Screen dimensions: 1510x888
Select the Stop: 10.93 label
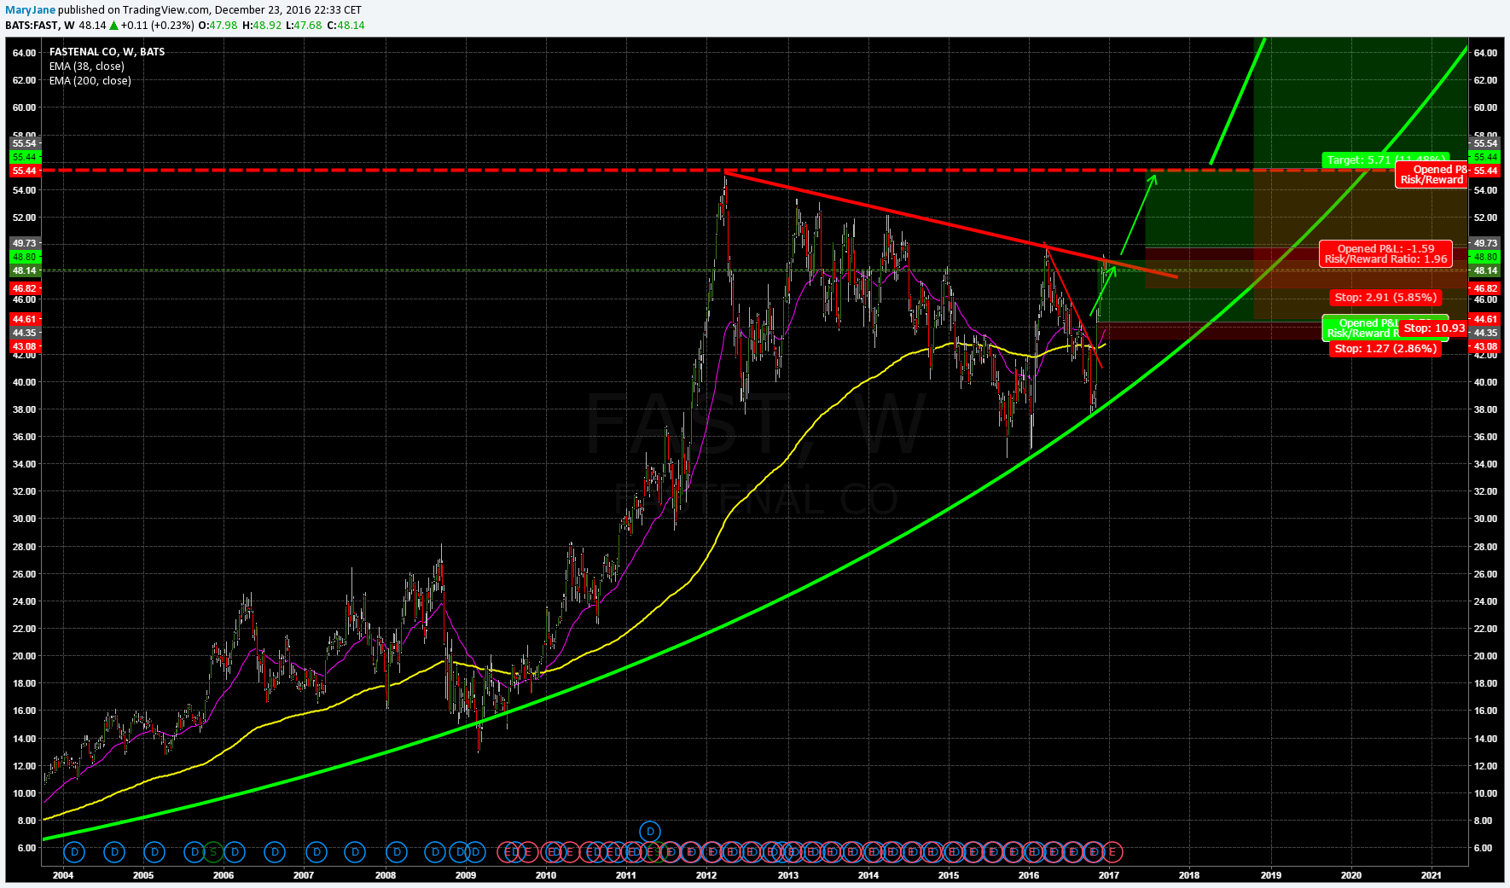(x=1434, y=328)
